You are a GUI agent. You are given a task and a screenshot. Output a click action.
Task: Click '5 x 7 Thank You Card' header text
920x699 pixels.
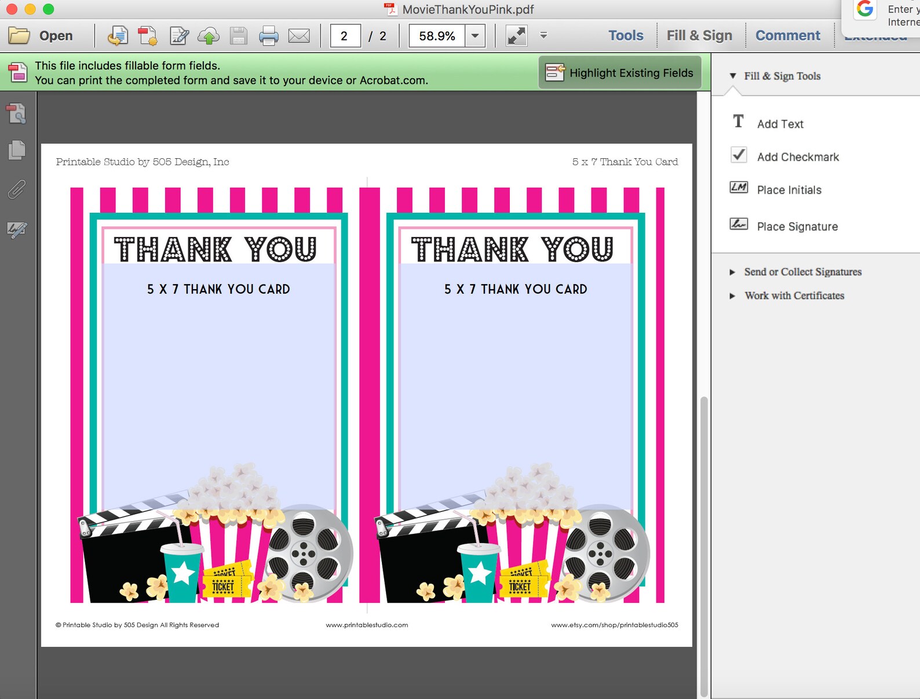coord(625,162)
